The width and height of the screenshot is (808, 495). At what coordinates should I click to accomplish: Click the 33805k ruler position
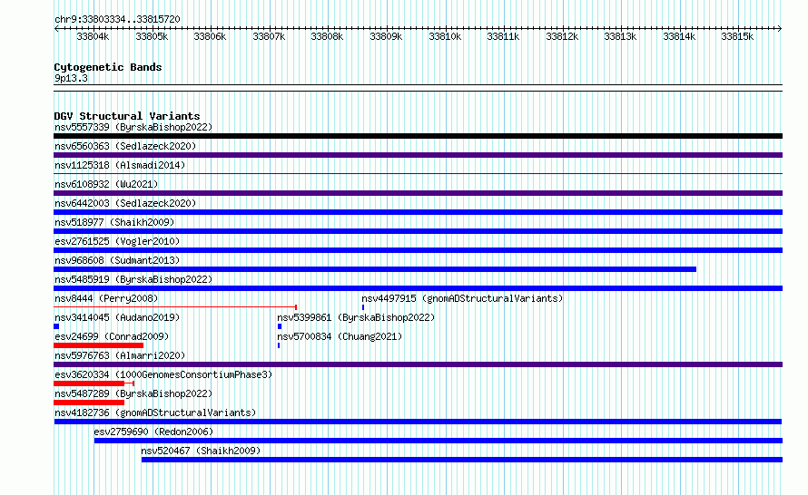coord(152,36)
